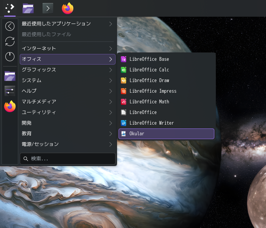
Task: Select the オフィス category
Action: (x=68, y=59)
